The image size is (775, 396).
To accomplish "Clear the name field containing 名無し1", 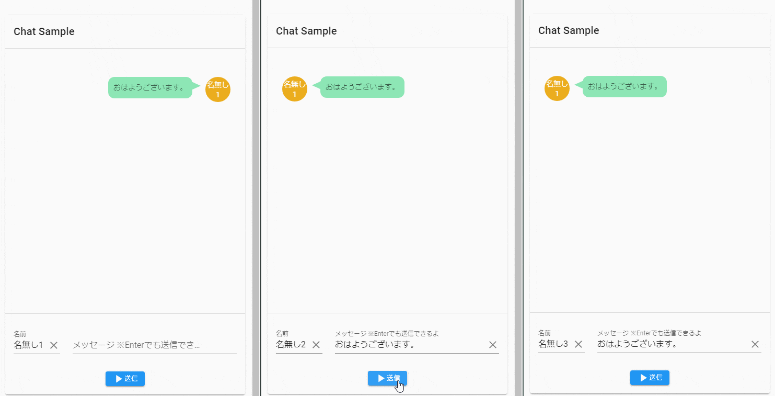I will (54, 345).
